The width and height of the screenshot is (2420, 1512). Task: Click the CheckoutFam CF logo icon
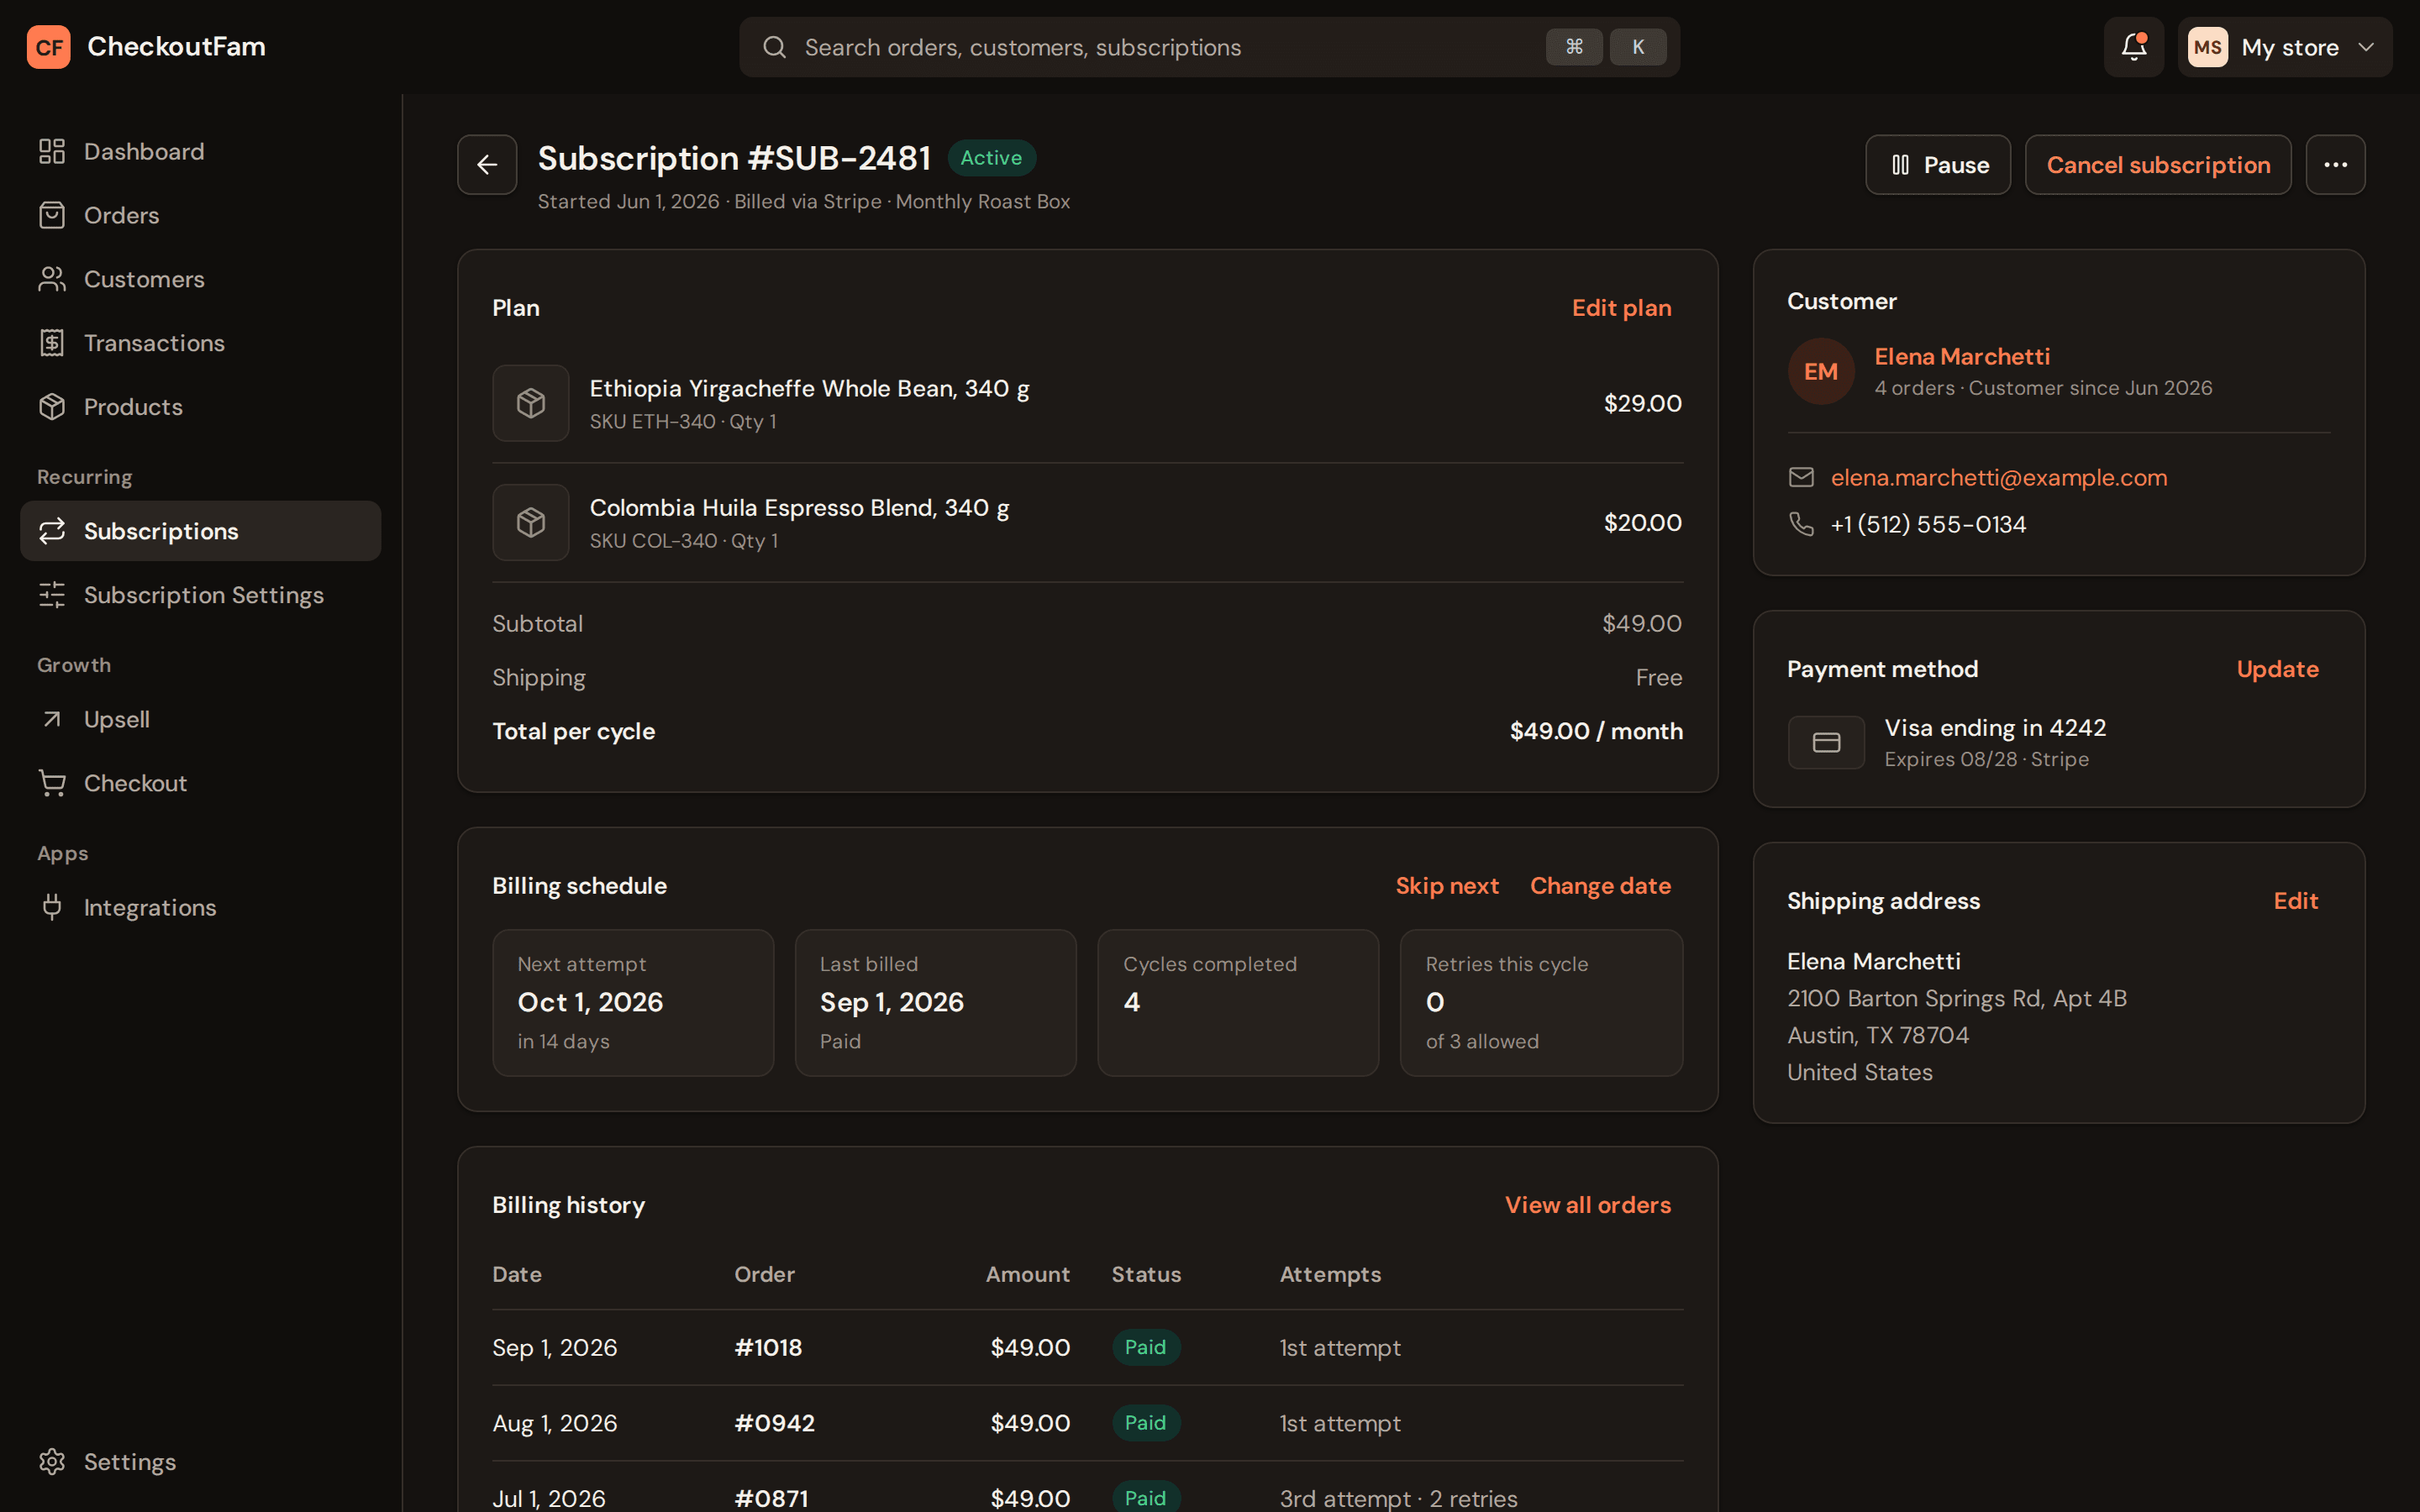pos(48,47)
